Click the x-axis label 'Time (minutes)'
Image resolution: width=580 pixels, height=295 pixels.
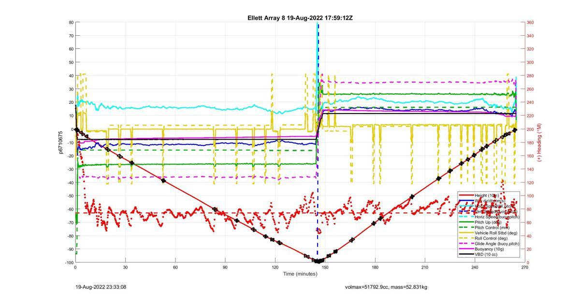(300, 274)
